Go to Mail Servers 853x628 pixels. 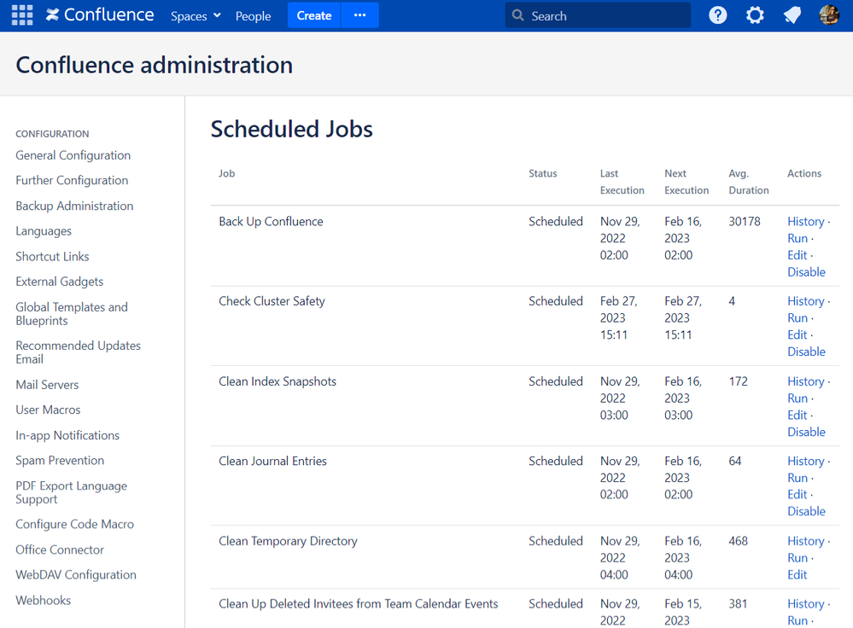tap(47, 385)
